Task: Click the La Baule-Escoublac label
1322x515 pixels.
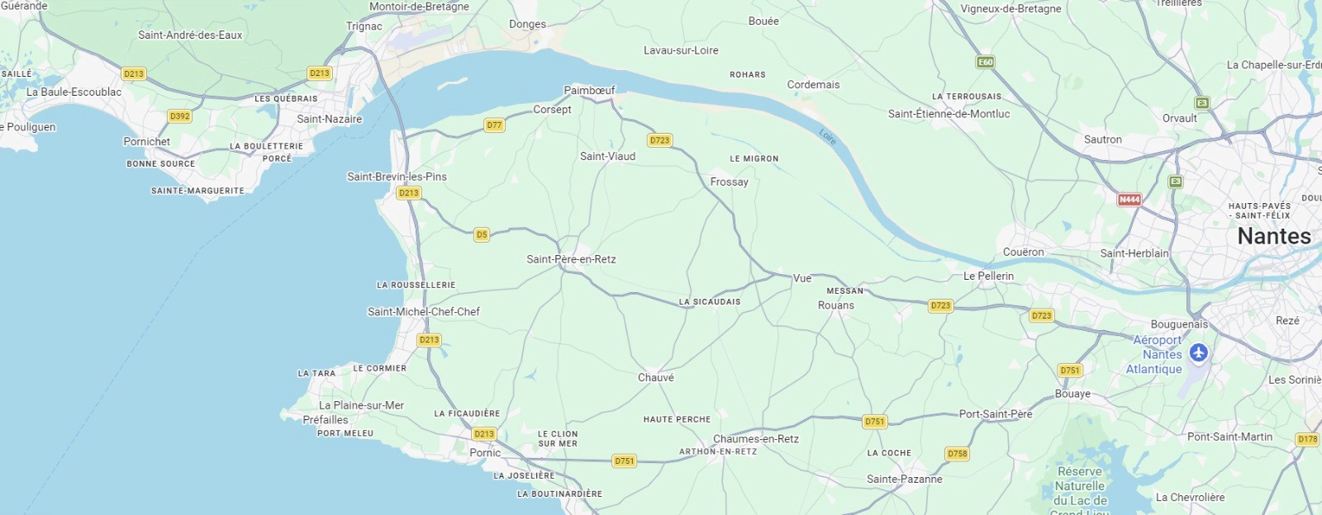Action: (74, 92)
